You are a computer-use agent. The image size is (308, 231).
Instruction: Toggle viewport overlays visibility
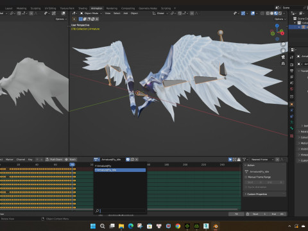click(x=253, y=13)
